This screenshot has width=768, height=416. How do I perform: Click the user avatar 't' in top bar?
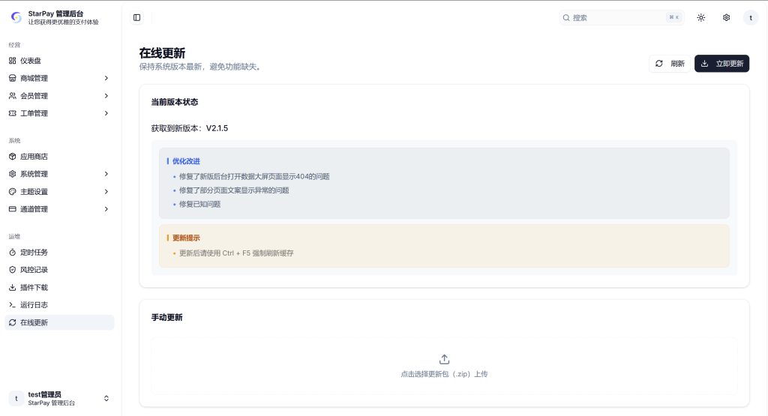(751, 18)
